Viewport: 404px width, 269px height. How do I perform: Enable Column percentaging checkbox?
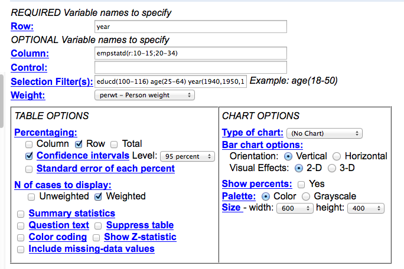click(x=29, y=145)
